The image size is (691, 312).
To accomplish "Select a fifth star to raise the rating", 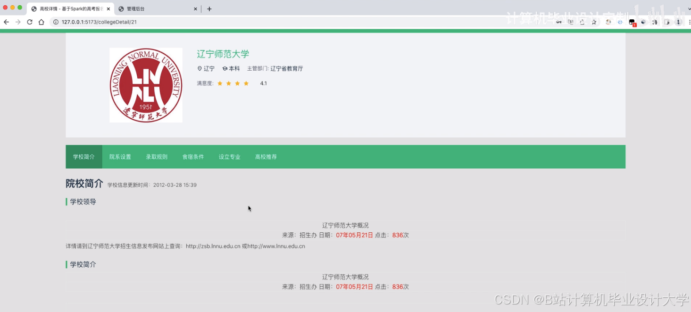I will [x=255, y=83].
